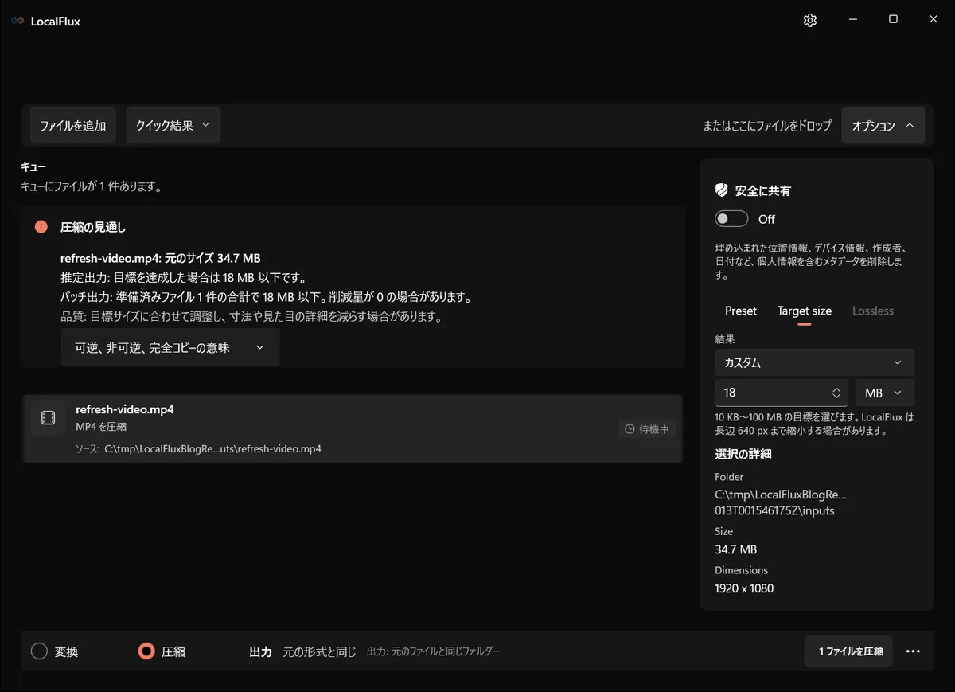Open settings via the gear icon
The height and width of the screenshot is (692, 955).
pyautogui.click(x=810, y=21)
